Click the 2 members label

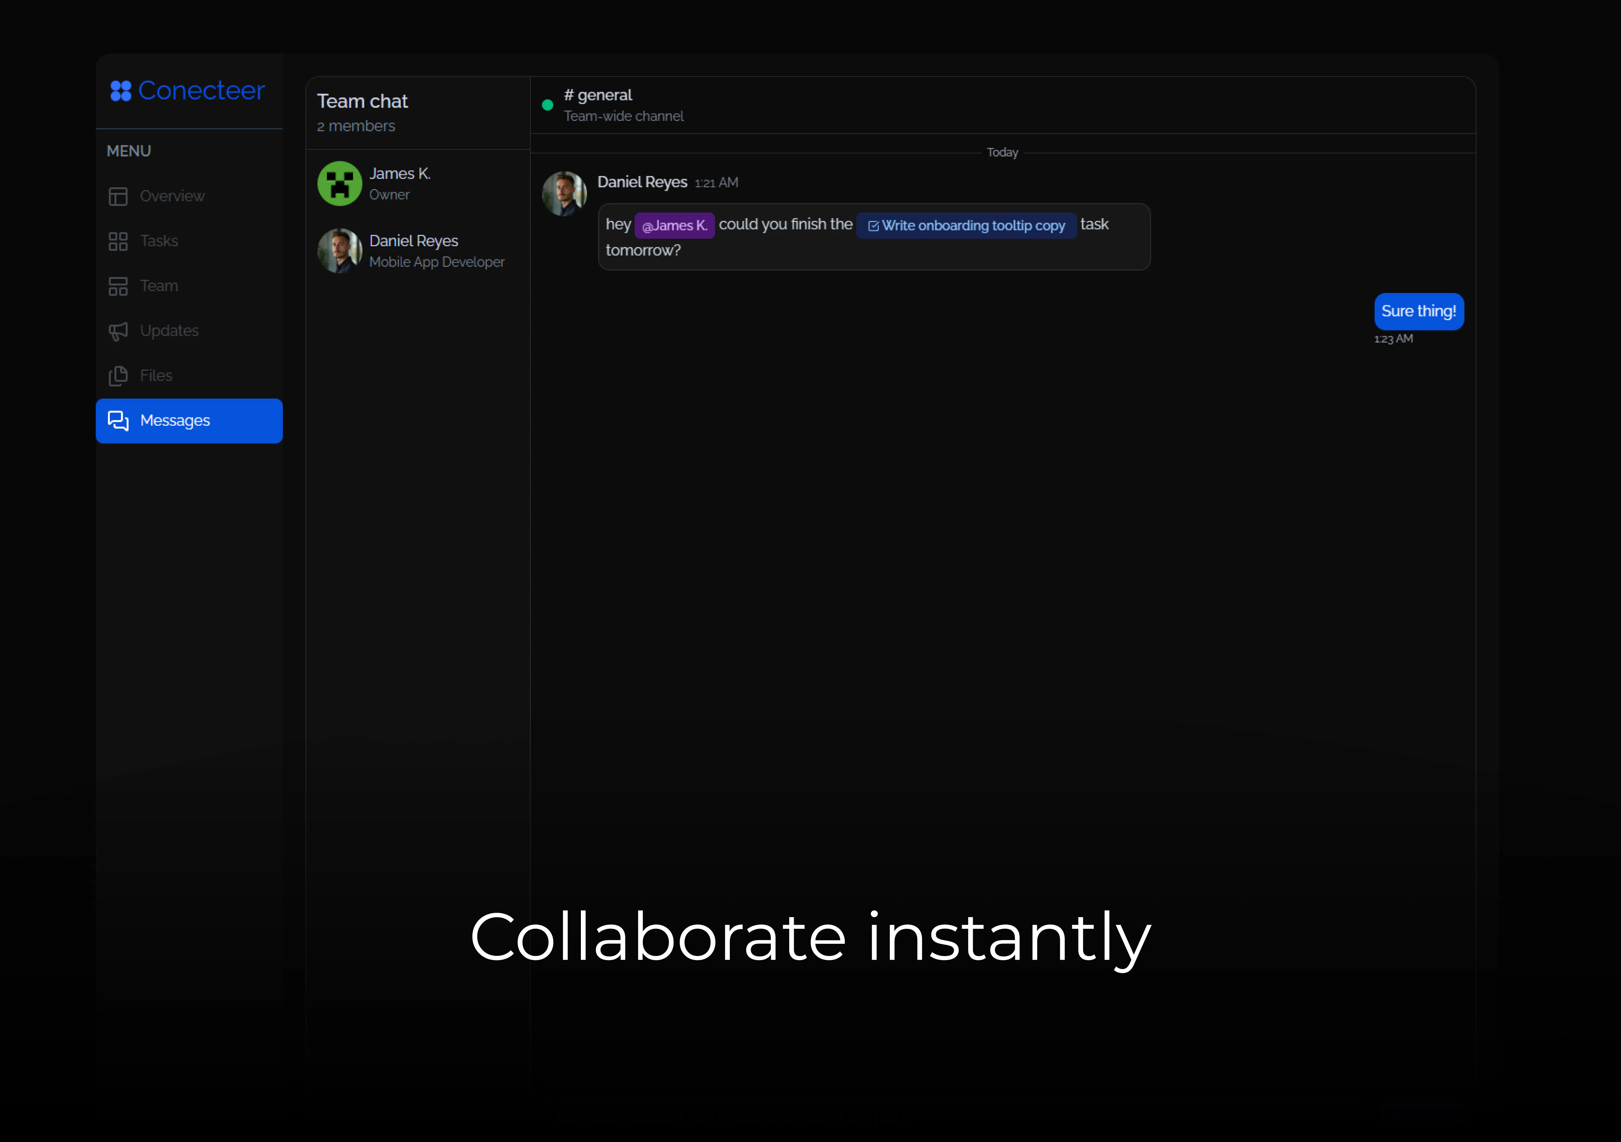click(x=356, y=126)
